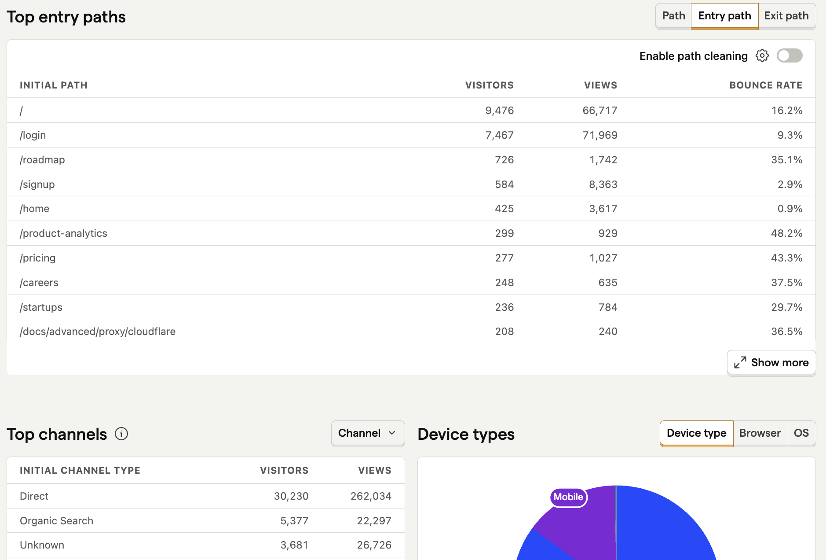826x560 pixels.
Task: Switch to the Browser tab
Action: 760,433
